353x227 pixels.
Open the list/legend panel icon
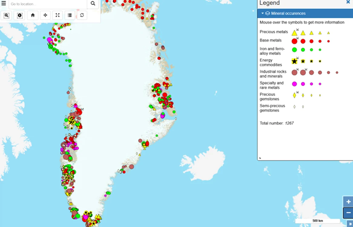click(70, 15)
